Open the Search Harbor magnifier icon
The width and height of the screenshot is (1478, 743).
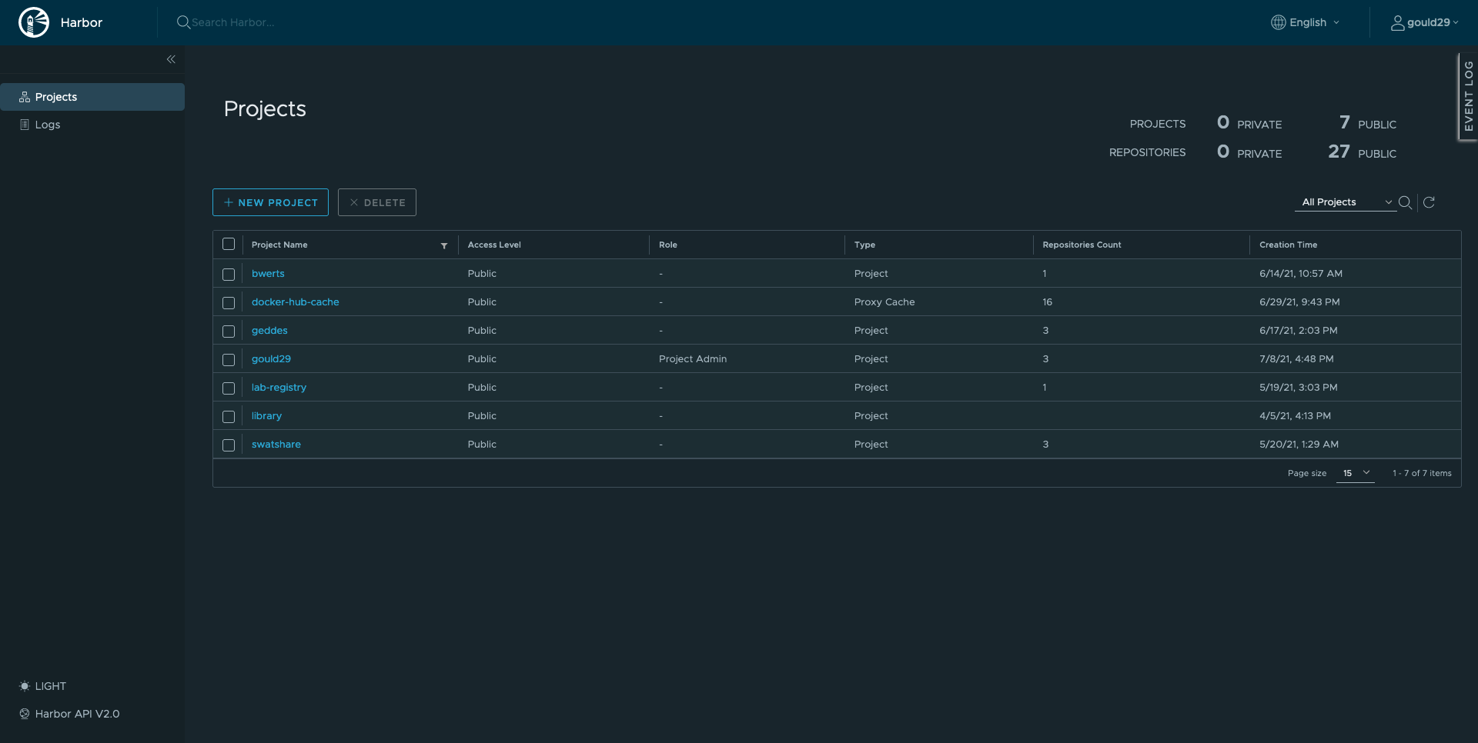click(x=183, y=22)
